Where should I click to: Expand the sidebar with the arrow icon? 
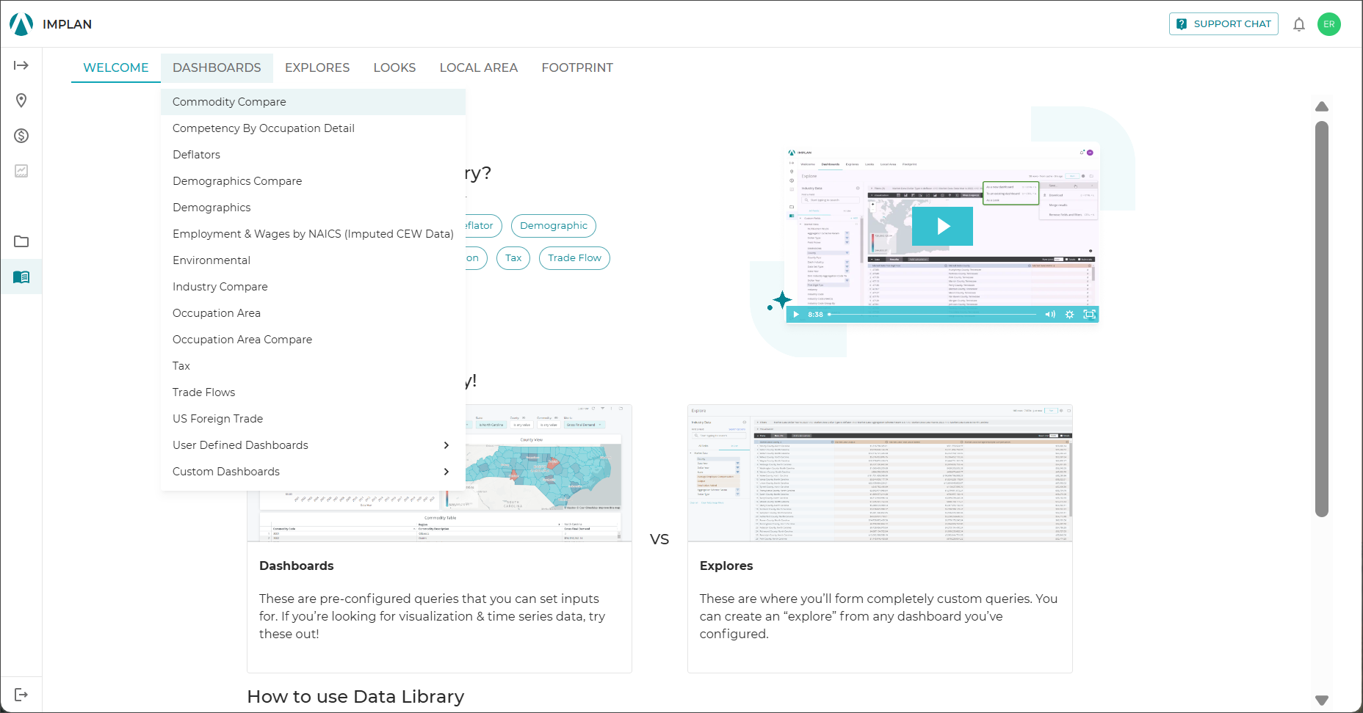21,65
